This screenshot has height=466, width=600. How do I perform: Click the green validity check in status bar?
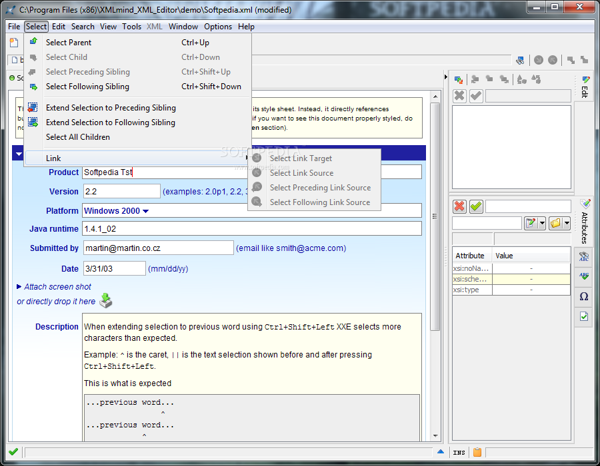coord(13,452)
